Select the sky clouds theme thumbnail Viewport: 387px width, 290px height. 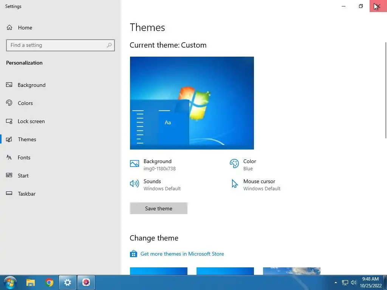[292, 271]
